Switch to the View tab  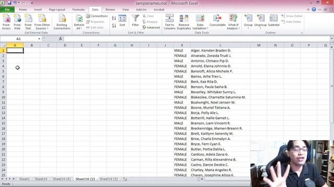[125, 9]
